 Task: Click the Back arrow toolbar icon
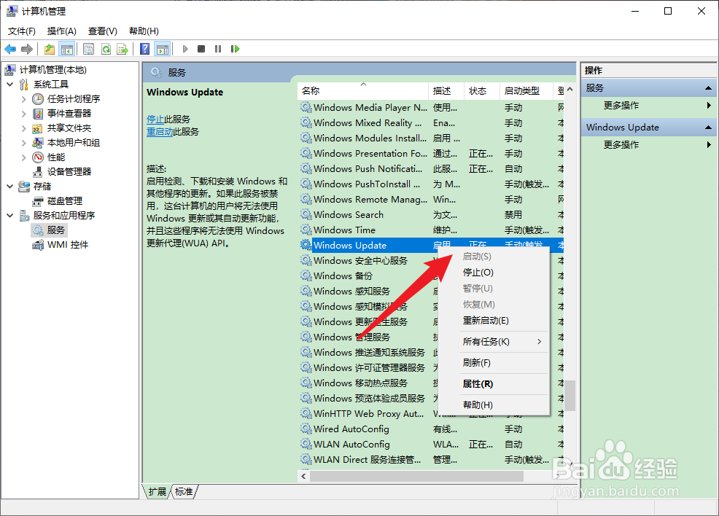10,49
